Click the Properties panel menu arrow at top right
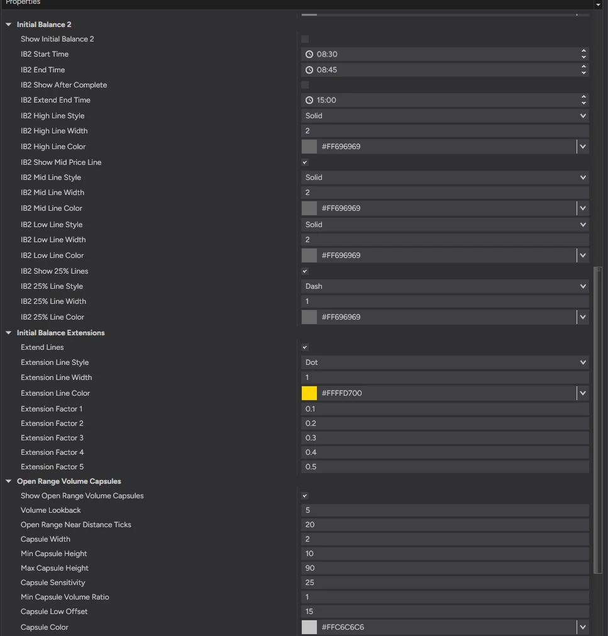 point(598,4)
